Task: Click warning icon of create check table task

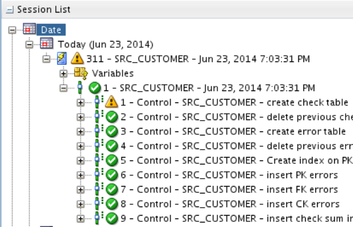Action: [x=112, y=102]
